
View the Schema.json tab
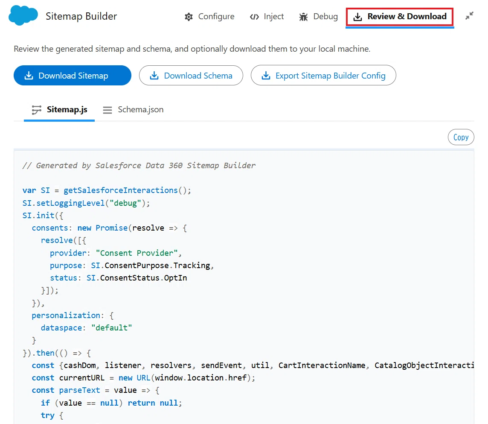point(133,110)
